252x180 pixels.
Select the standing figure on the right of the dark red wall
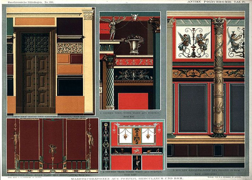pos(90,139)
